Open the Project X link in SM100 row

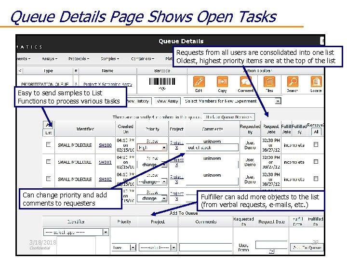click(x=176, y=145)
